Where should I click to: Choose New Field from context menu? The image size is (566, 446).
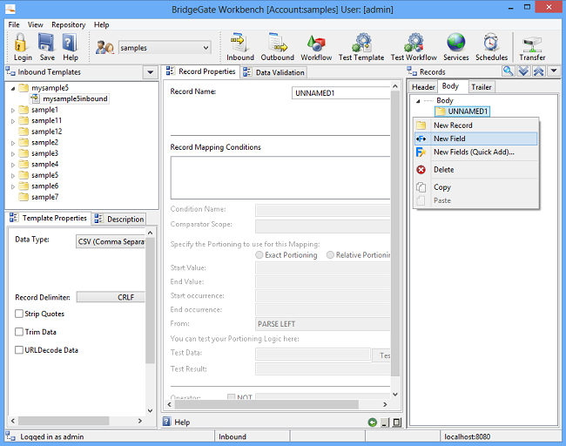coord(475,139)
